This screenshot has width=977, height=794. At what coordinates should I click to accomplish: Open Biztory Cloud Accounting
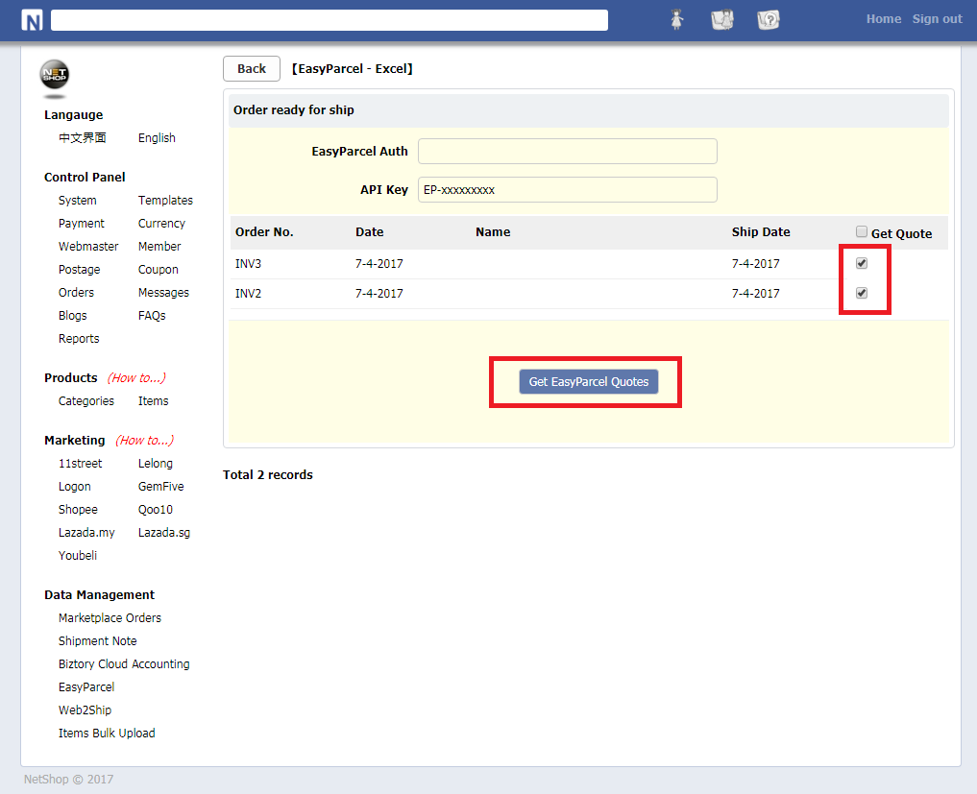tap(124, 663)
